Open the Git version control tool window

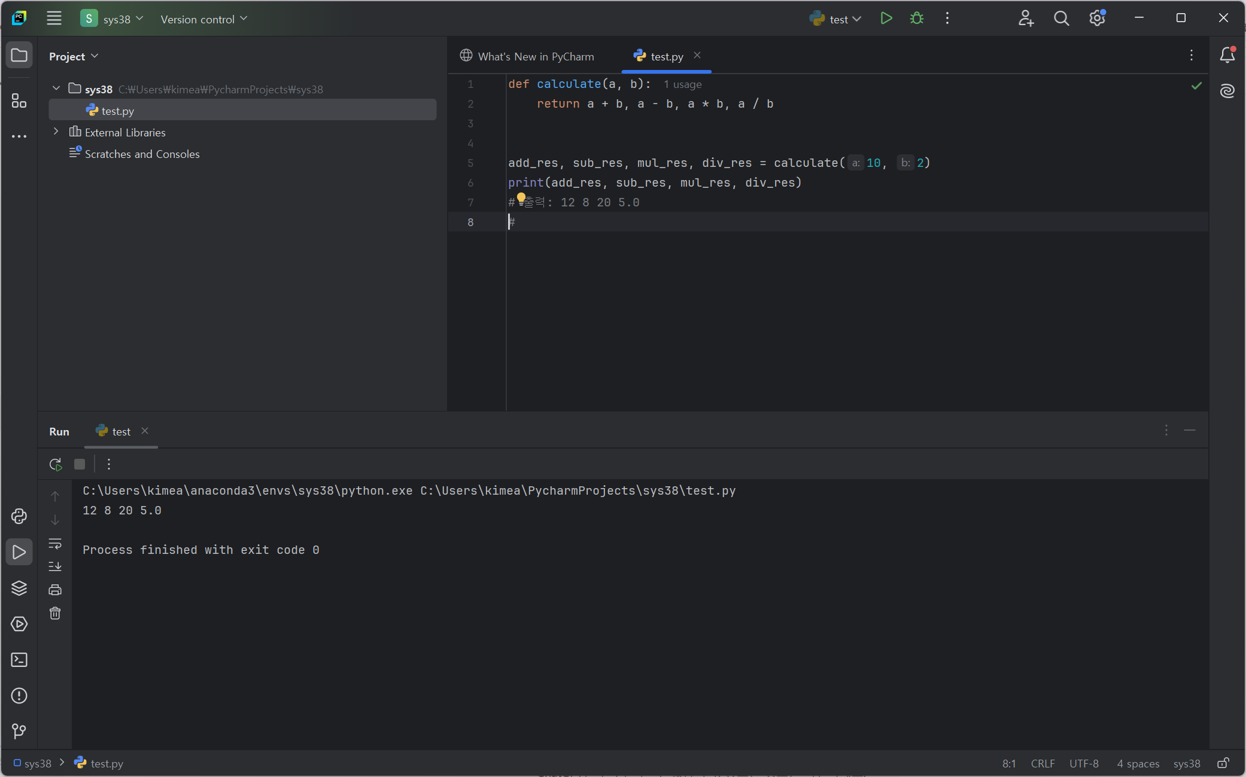[x=19, y=731]
